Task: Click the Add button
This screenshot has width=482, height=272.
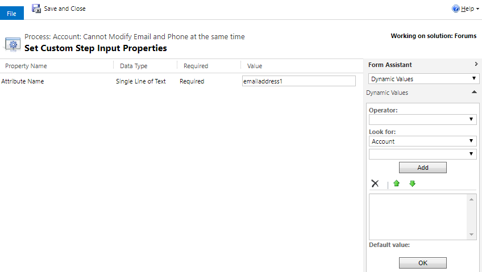Action: [x=423, y=168]
